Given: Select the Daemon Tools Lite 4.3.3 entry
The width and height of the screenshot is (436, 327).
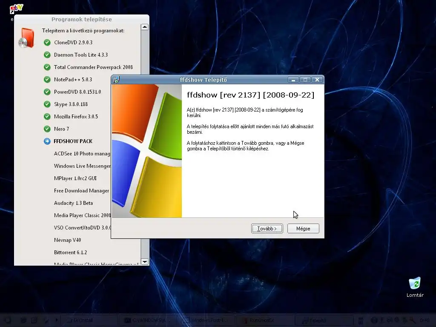Looking at the screenshot, I should click(x=80, y=55).
